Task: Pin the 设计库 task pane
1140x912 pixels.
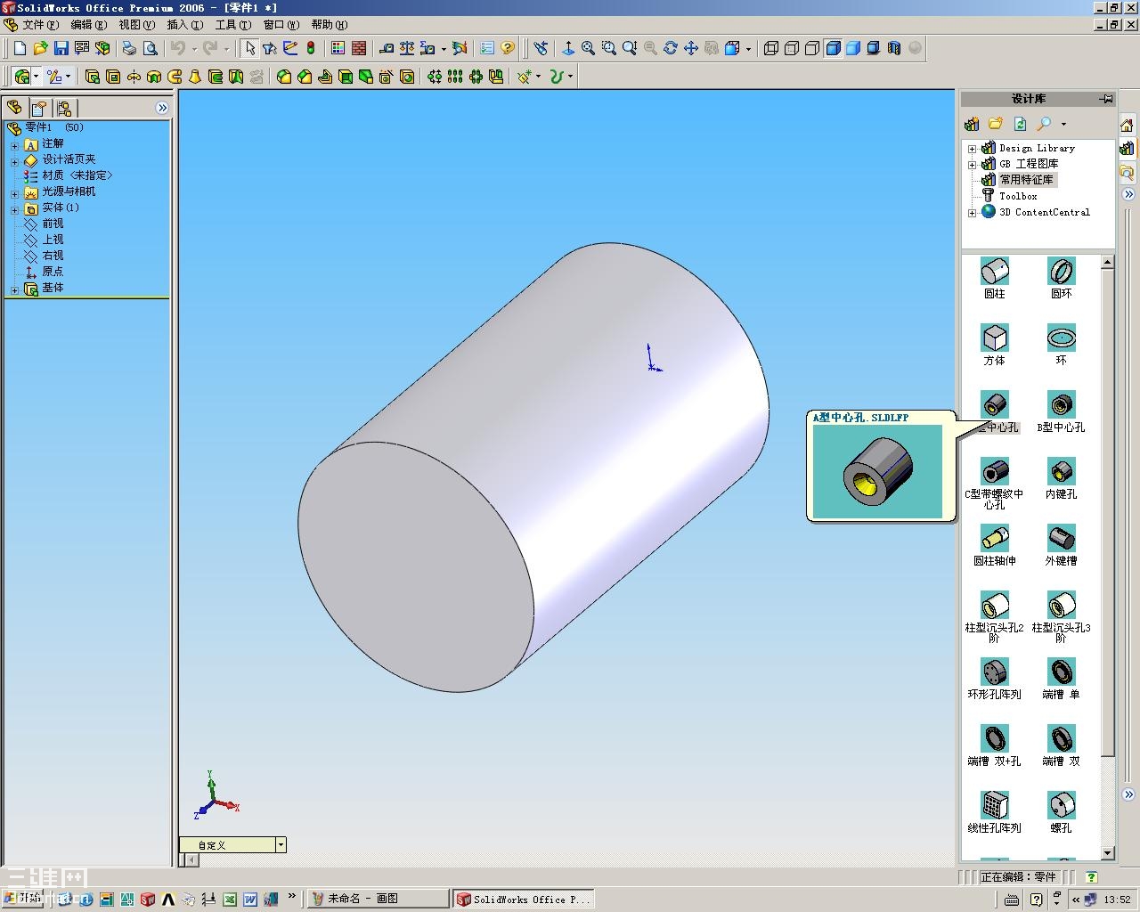Action: coord(1107,99)
